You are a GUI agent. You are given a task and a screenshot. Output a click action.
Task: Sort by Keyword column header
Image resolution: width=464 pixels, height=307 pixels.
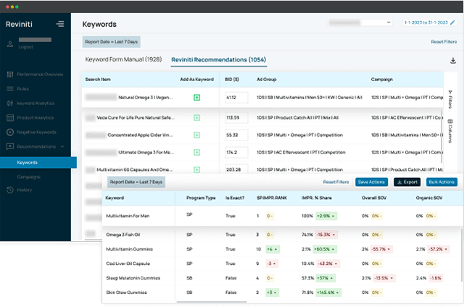[x=115, y=198]
